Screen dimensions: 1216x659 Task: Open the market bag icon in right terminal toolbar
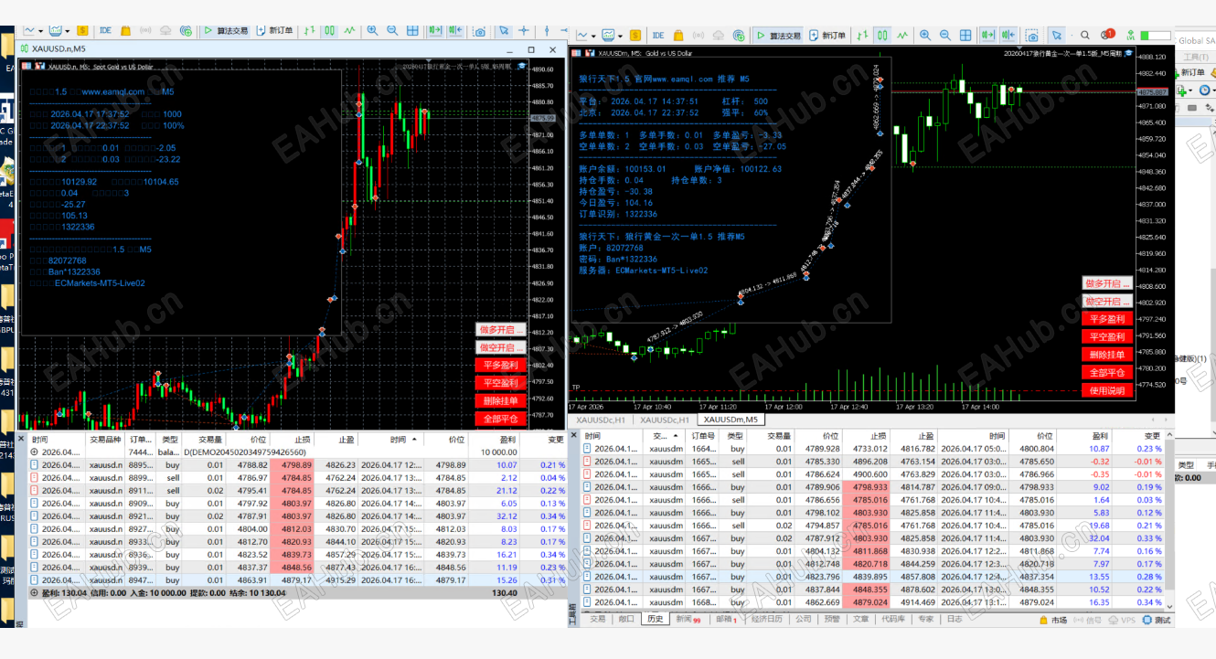pos(678,36)
